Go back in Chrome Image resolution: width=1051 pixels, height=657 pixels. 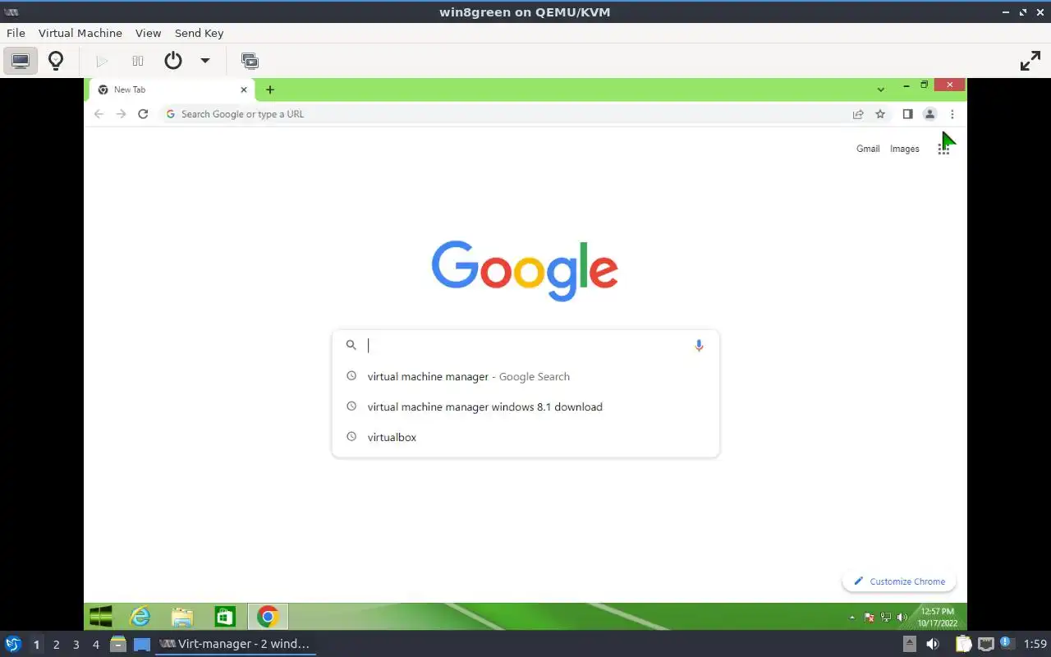click(x=99, y=114)
